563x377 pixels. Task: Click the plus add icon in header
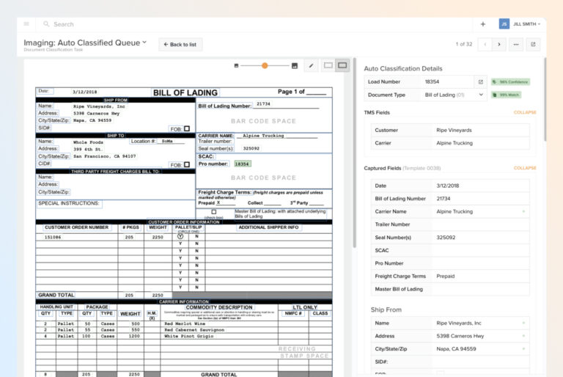pyautogui.click(x=482, y=24)
